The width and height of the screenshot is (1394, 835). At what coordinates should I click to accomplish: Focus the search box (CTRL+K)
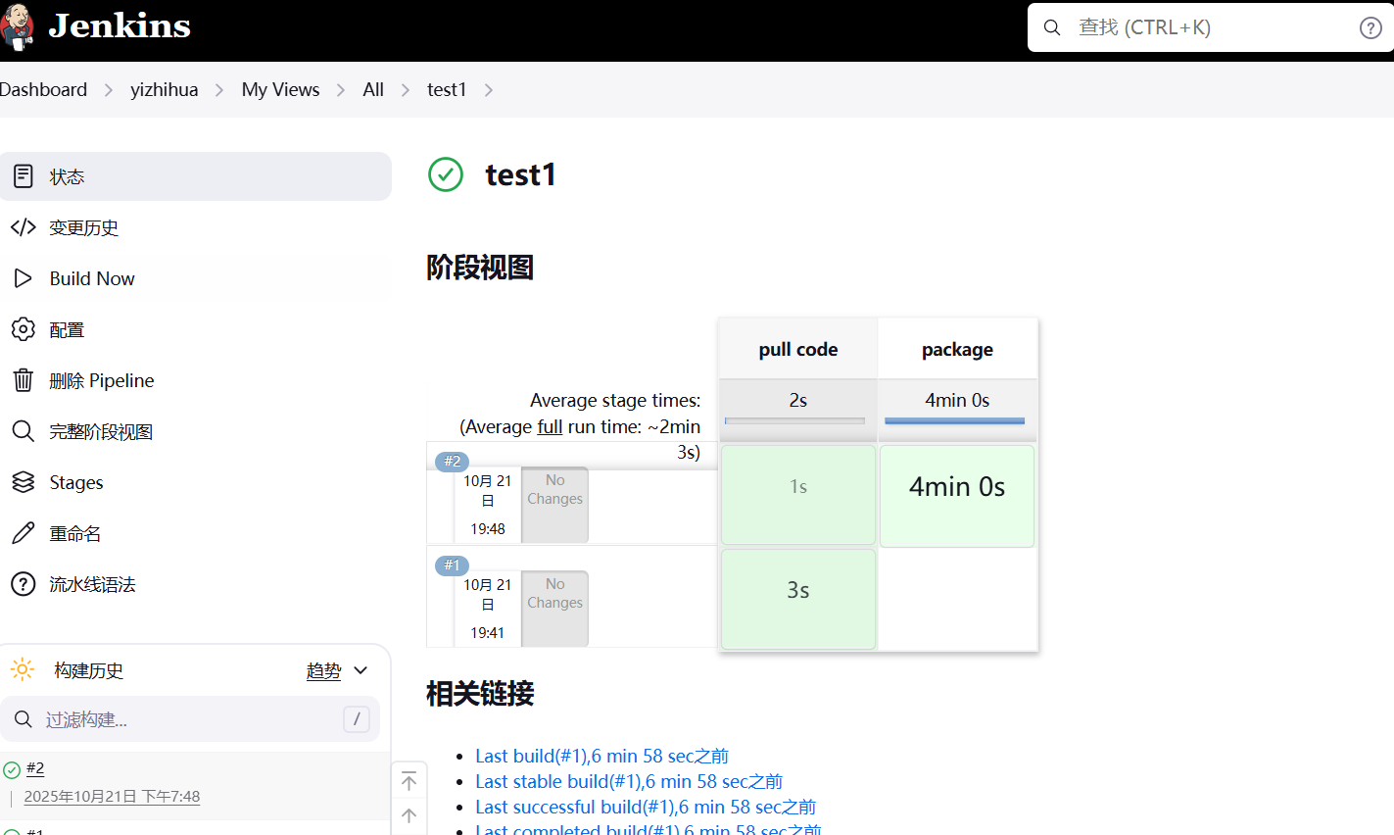pos(1211,27)
